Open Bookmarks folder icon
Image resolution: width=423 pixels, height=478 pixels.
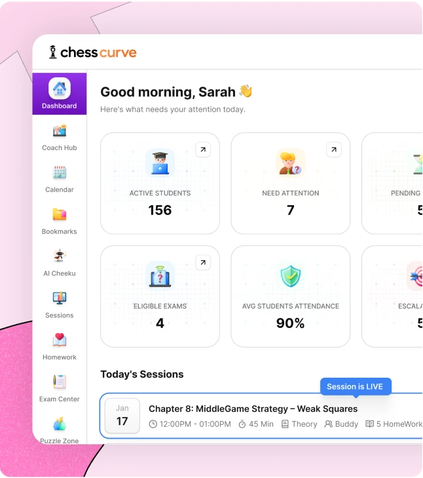[x=60, y=214]
